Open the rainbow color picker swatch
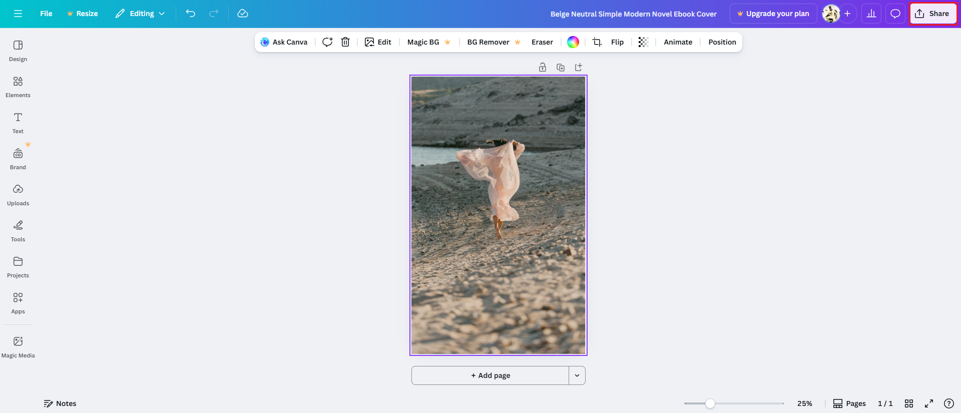Screen dimensions: 961x413 pos(573,42)
